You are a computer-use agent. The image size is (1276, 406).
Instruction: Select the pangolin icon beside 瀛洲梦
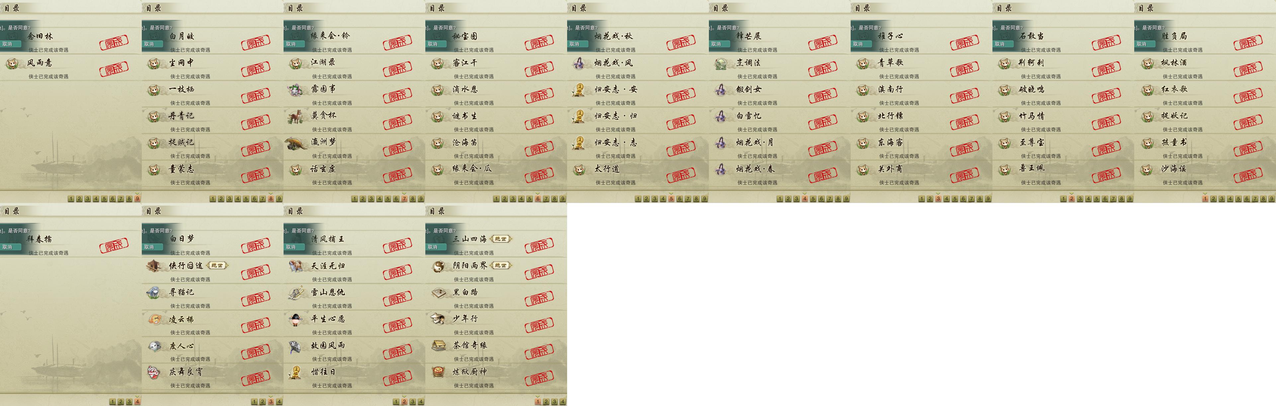click(297, 143)
